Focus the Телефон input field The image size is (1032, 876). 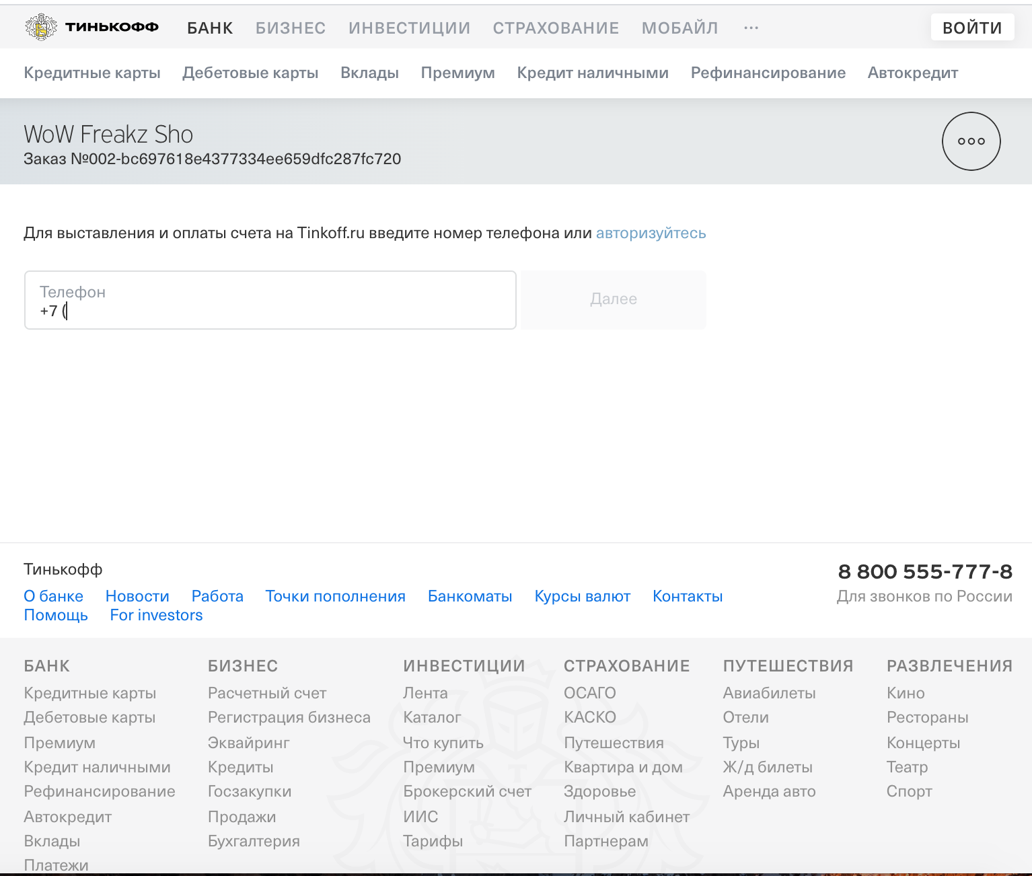point(270,300)
